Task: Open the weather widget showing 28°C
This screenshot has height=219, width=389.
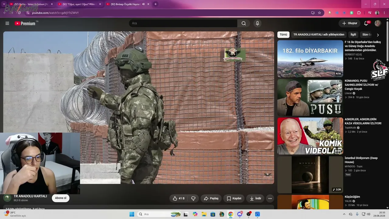Action: click(x=15, y=214)
